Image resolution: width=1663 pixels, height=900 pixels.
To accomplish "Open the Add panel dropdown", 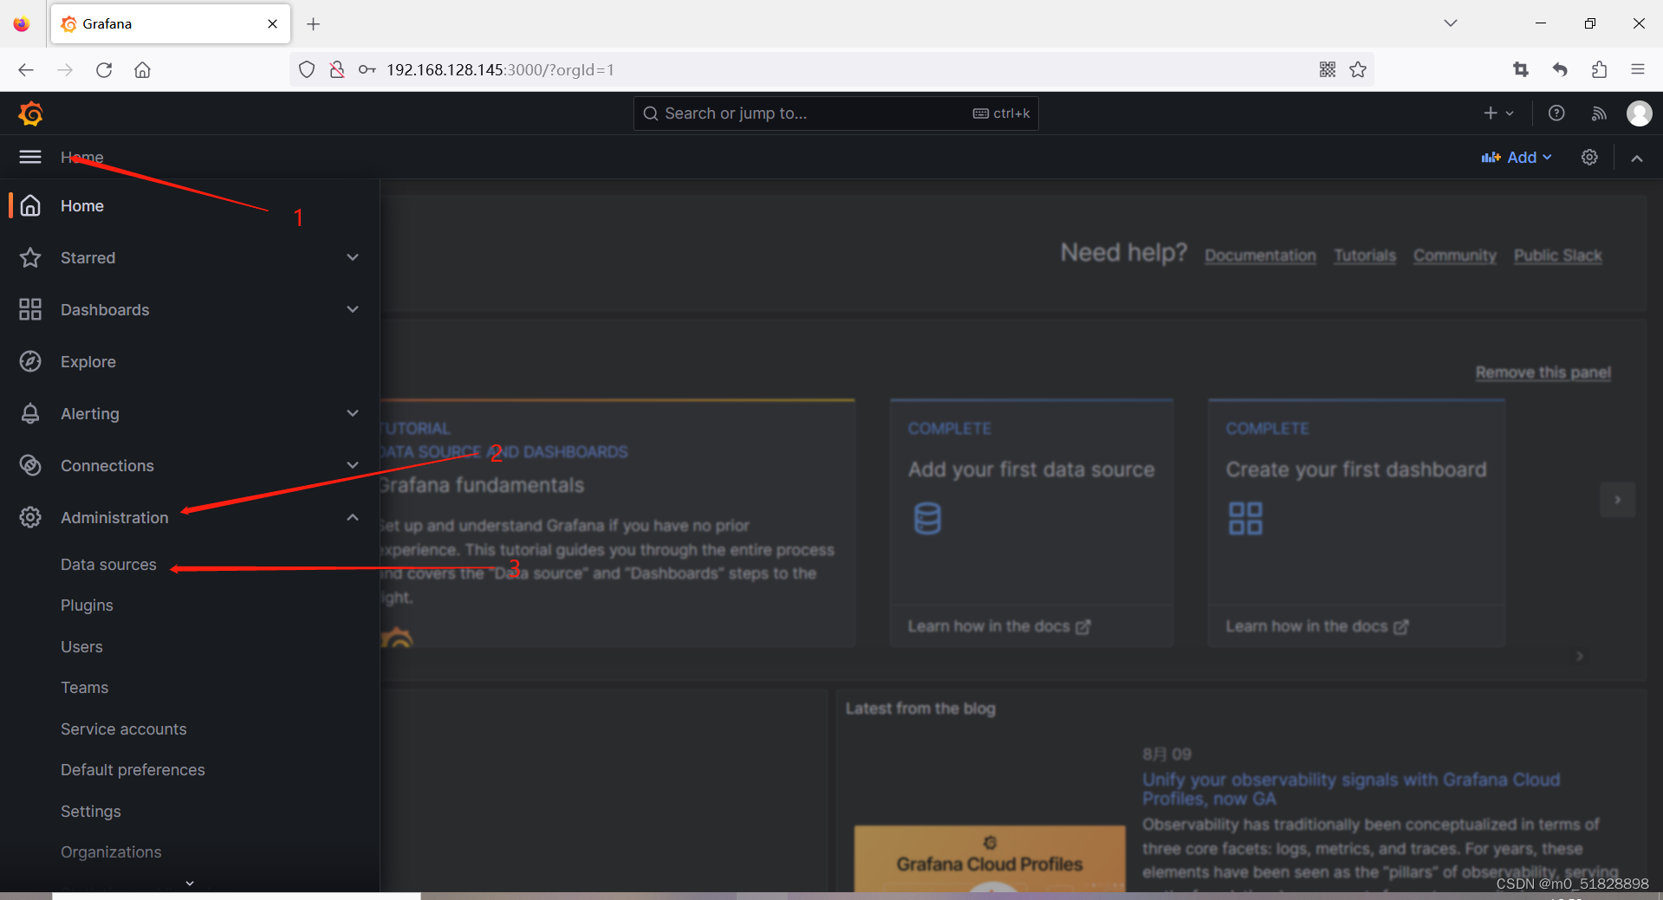I will pyautogui.click(x=1517, y=157).
